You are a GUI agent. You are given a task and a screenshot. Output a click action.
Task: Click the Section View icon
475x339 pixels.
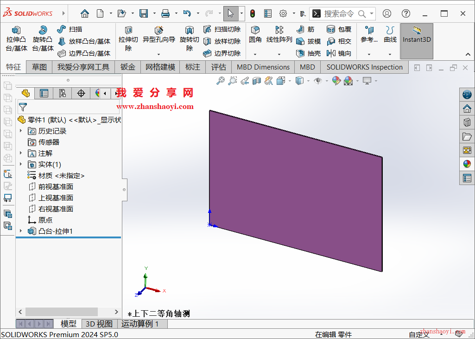click(x=257, y=81)
